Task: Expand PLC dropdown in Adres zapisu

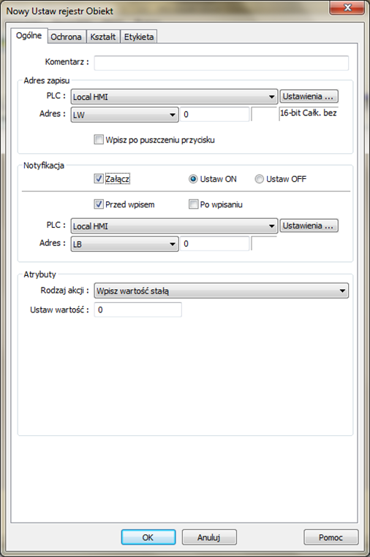Action: click(x=174, y=96)
